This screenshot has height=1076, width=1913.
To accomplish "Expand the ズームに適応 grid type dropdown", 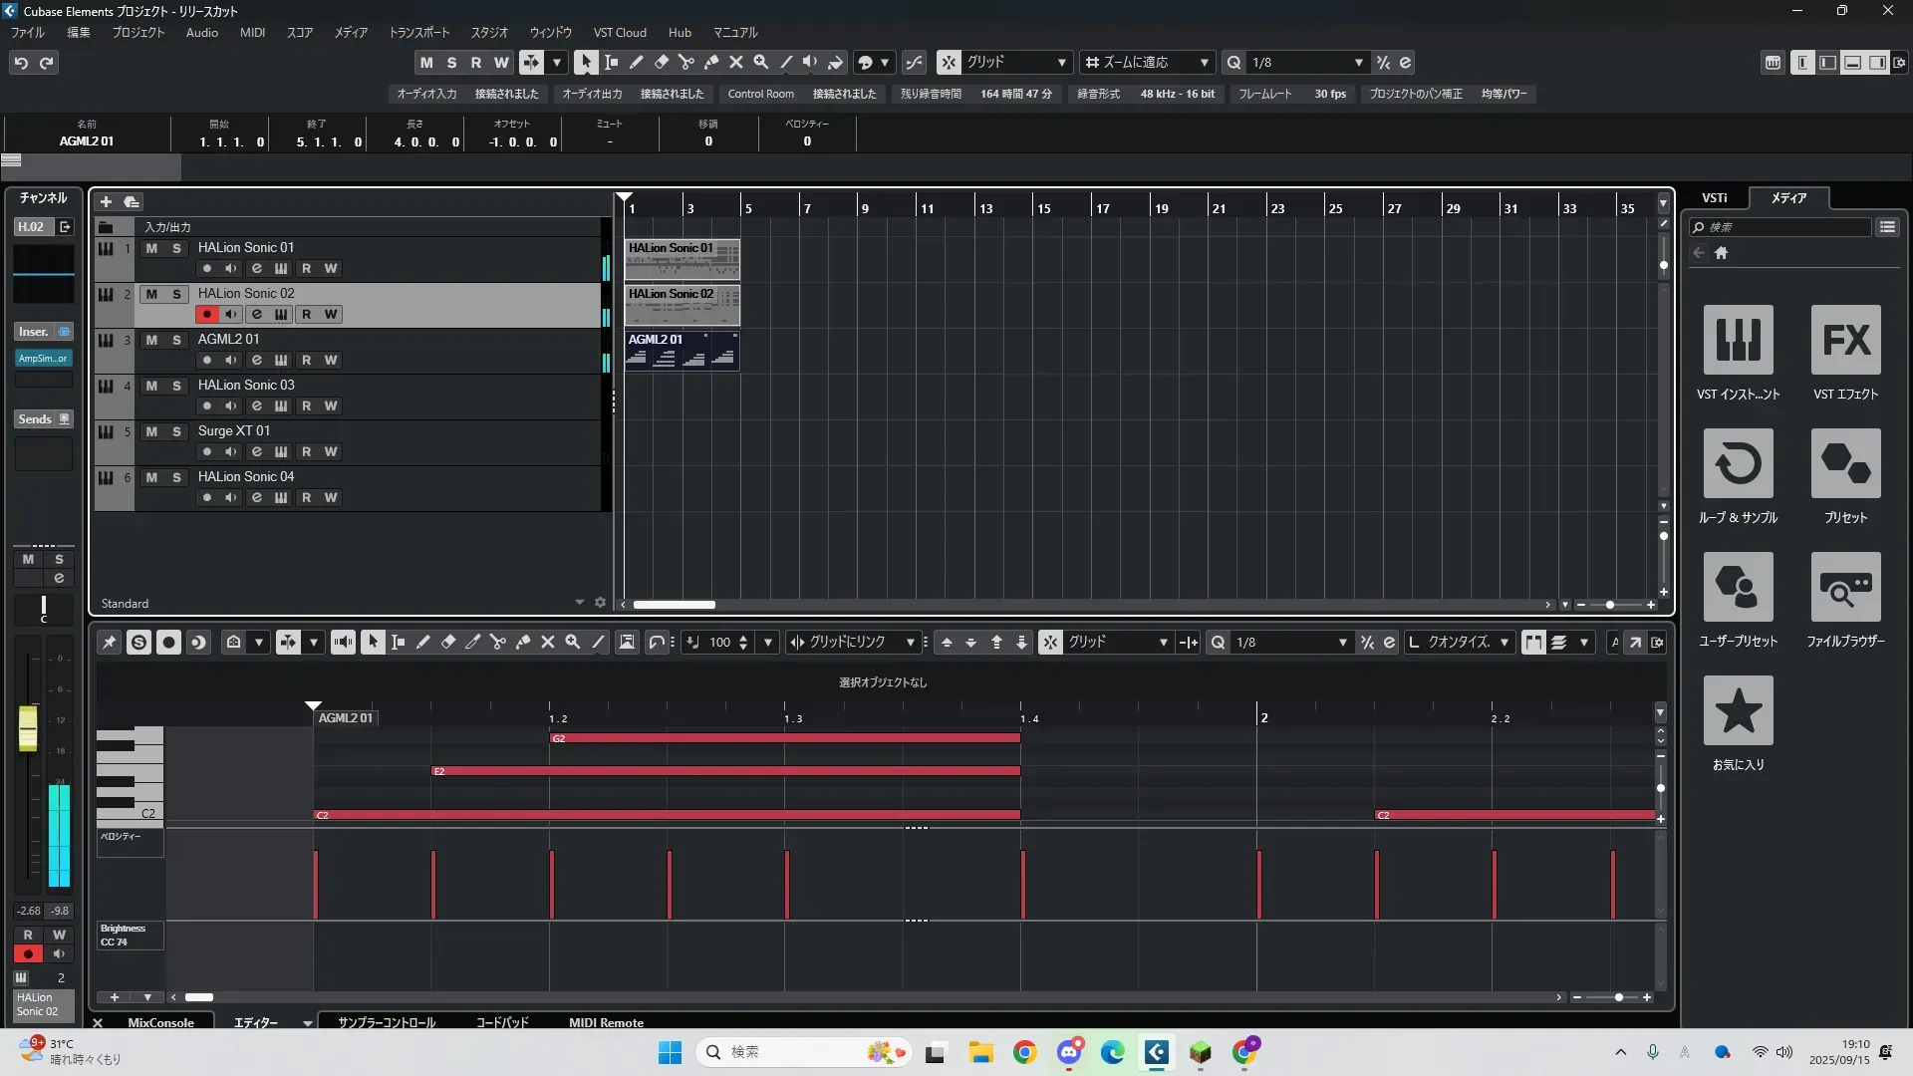I will [x=1204, y=62].
